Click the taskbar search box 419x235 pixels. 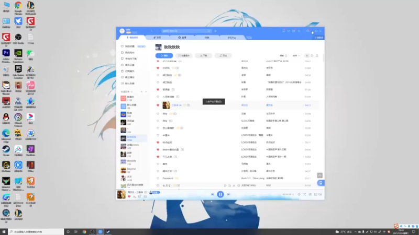click(x=36, y=232)
